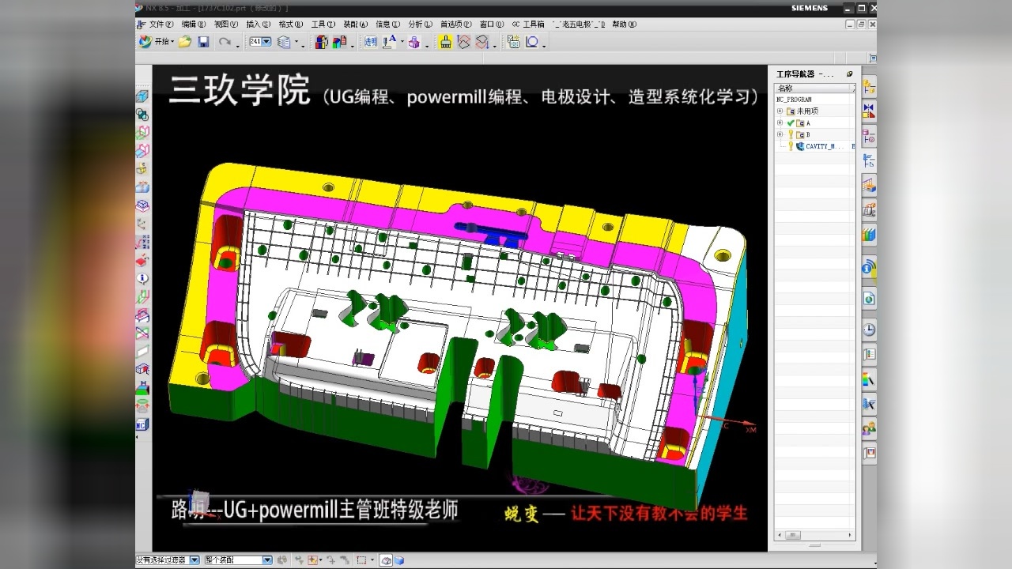
Task: Open the history clock tab in right sidebar
Action: pyautogui.click(x=869, y=329)
